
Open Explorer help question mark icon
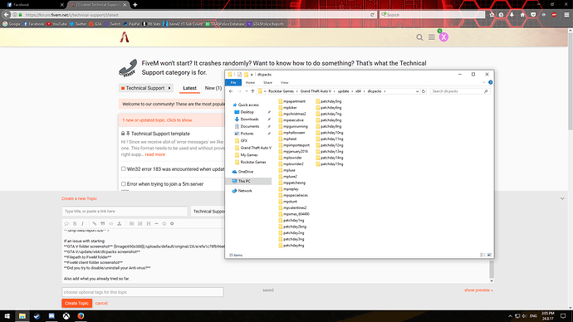pyautogui.click(x=491, y=82)
